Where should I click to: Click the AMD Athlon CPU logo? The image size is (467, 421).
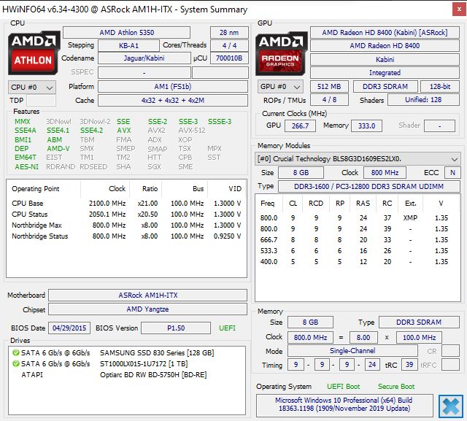click(x=34, y=53)
